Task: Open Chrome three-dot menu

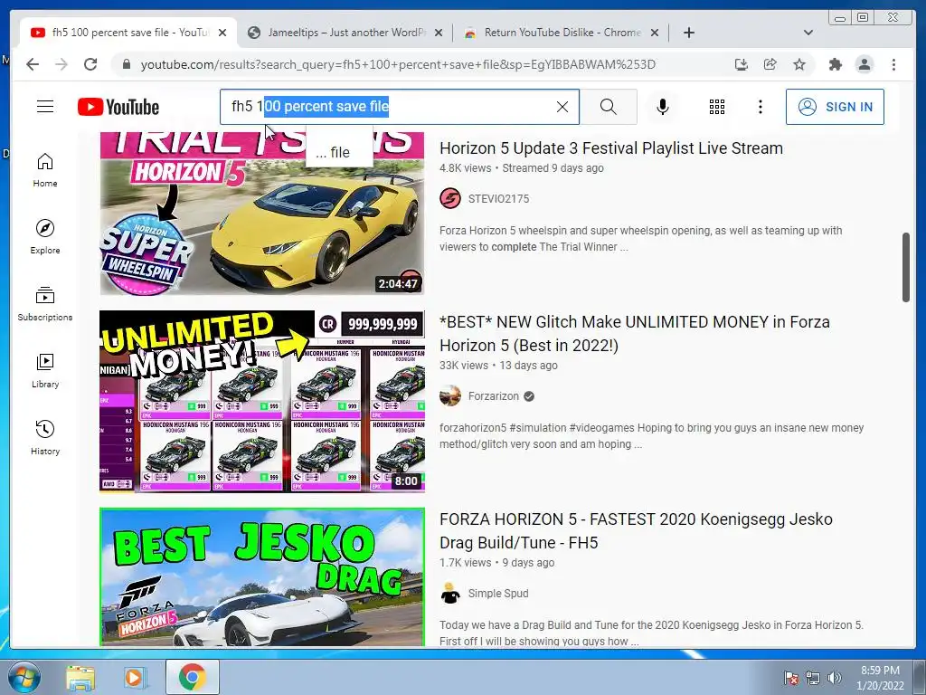Action: tap(893, 64)
